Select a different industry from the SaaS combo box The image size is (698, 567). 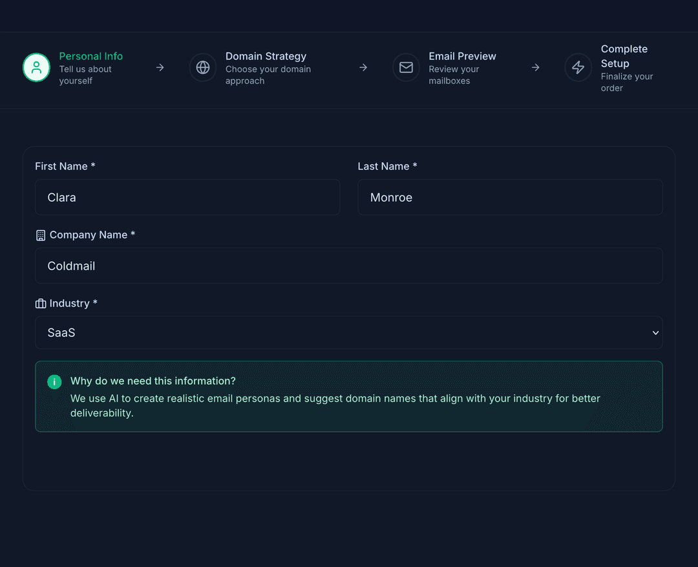tap(349, 332)
